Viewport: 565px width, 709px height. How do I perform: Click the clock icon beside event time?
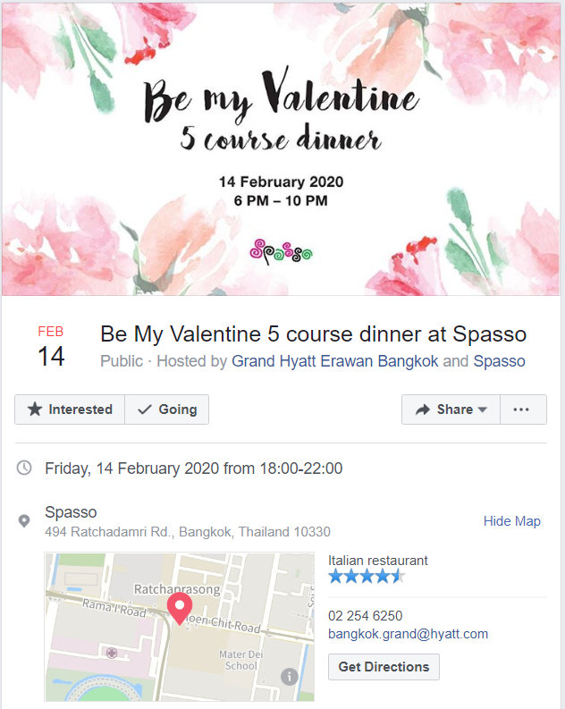point(25,468)
